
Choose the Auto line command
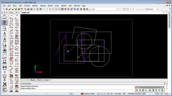pyautogui.click(x=17, y=20)
